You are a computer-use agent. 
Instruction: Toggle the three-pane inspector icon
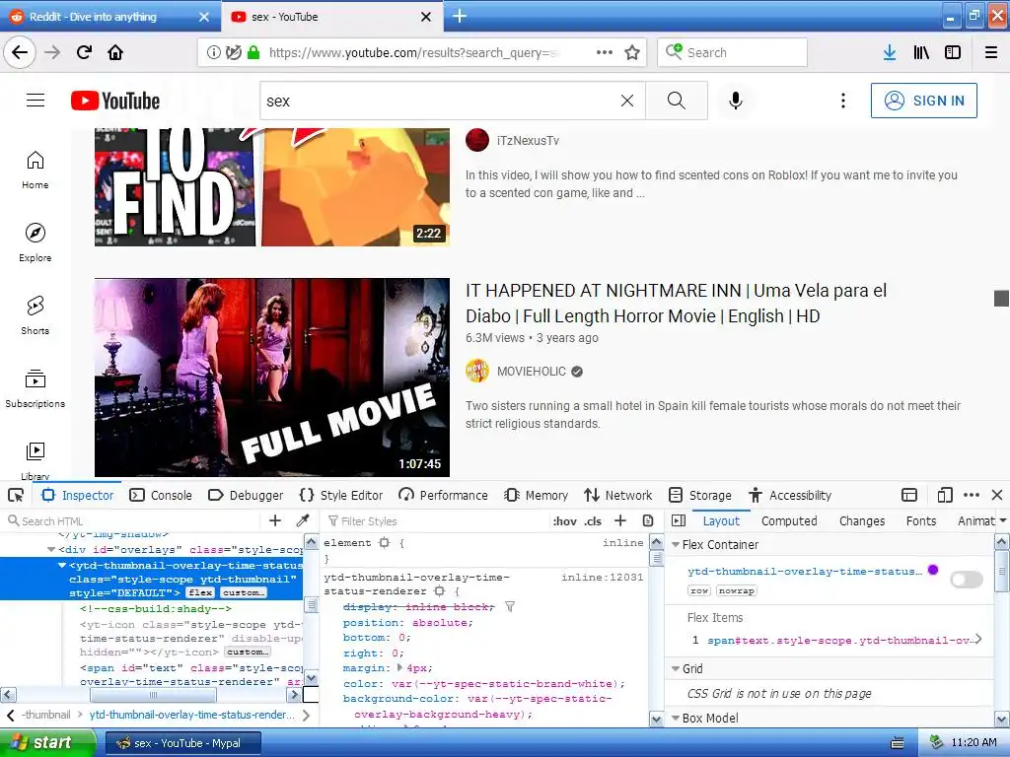point(679,520)
